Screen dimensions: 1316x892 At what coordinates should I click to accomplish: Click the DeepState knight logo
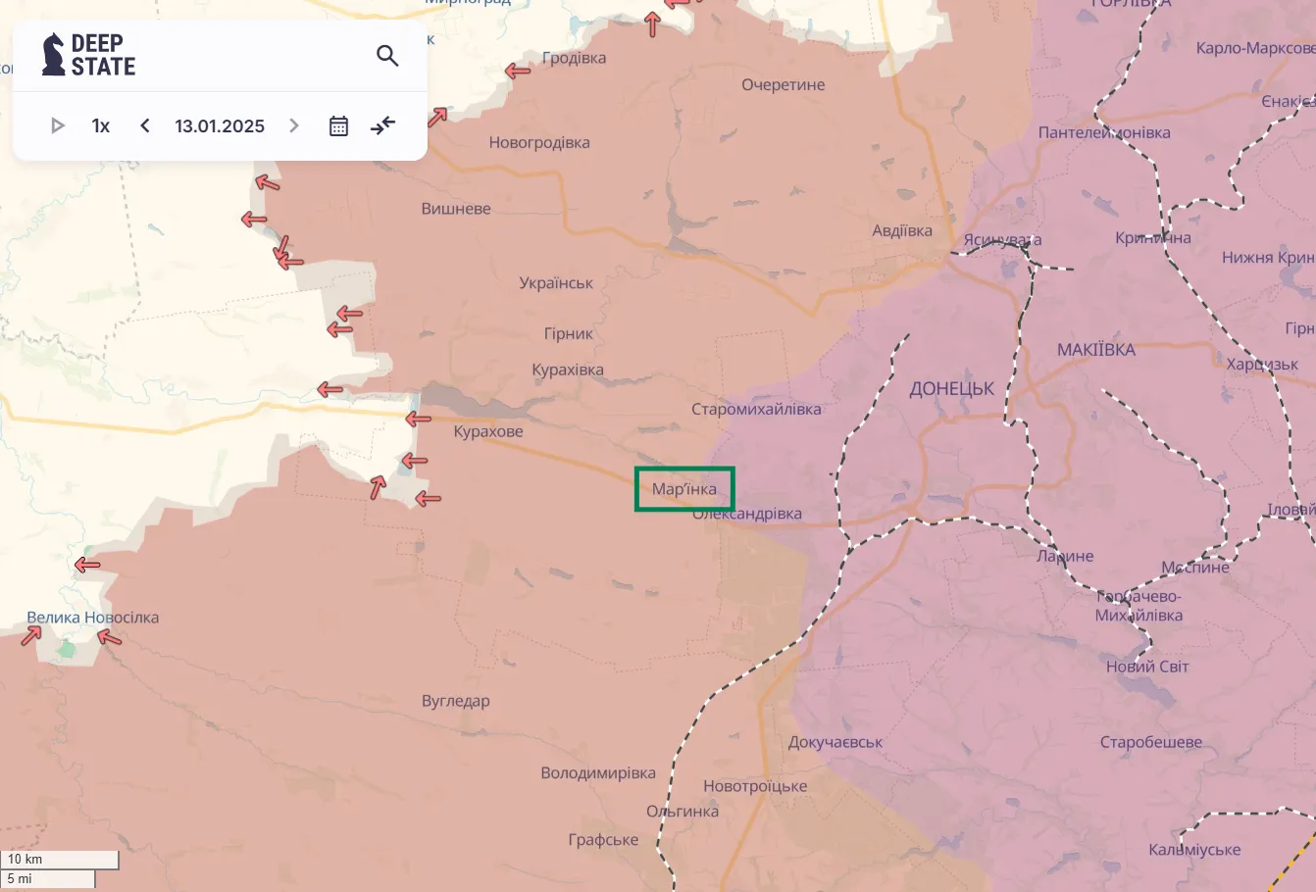click(x=54, y=54)
